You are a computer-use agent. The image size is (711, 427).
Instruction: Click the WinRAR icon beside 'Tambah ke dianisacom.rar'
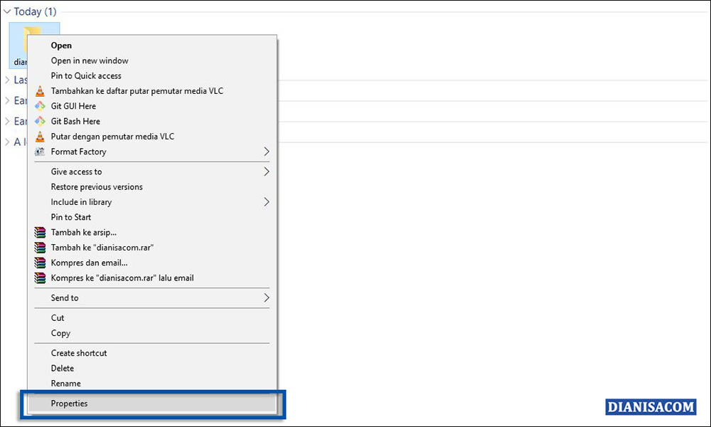tap(39, 248)
